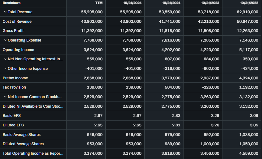Click the TTM column header
This screenshot has width=262, height=159.
(x=99, y=3)
